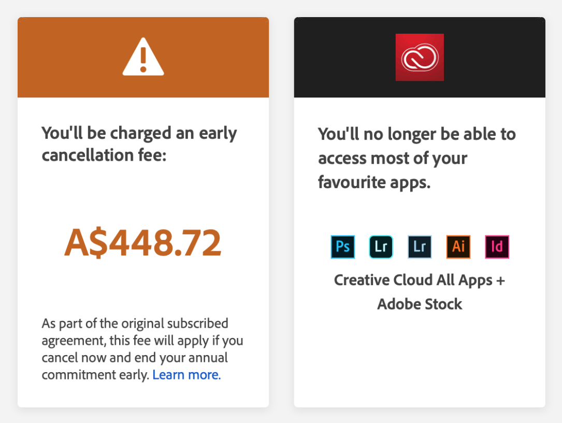Click the row of Creative Cloud app icons
The image size is (562, 423).
[419, 247]
